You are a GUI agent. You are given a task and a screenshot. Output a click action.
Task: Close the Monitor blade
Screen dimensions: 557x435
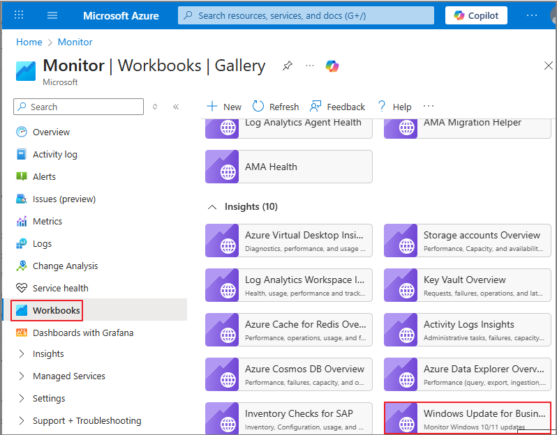tap(549, 66)
